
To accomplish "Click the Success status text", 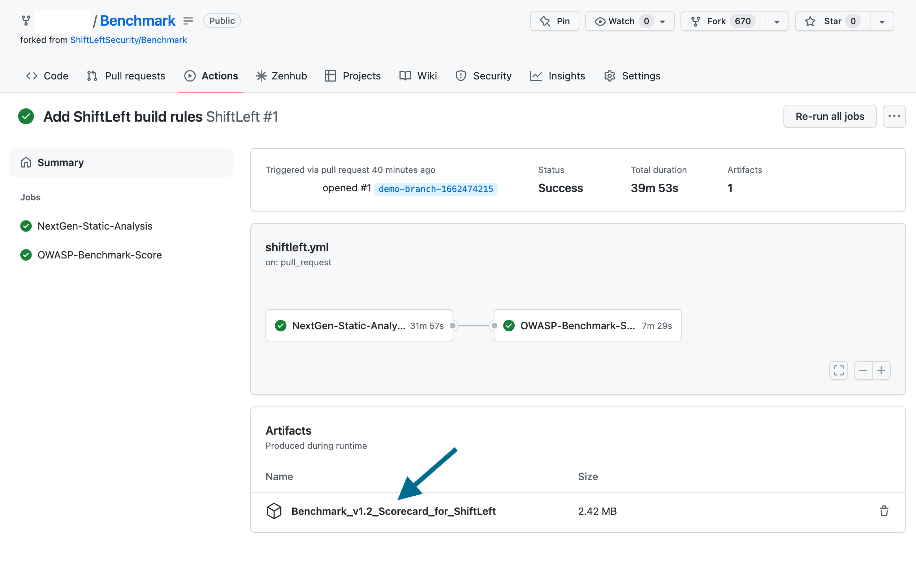I will tap(561, 188).
